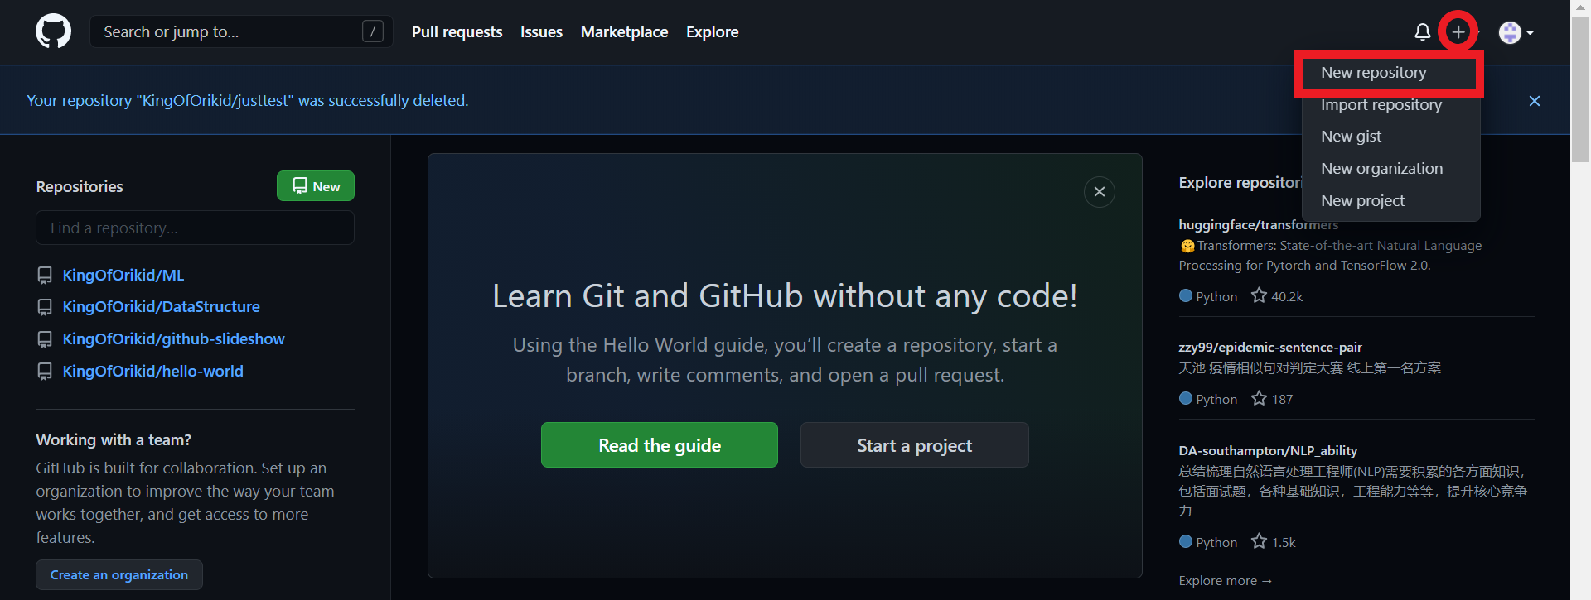This screenshot has height=600, width=1591.
Task: Open the user avatar menu
Action: [x=1516, y=32]
